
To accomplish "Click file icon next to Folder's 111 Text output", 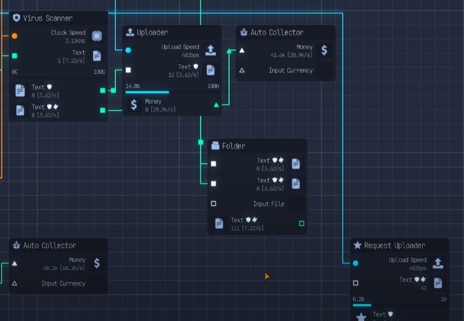I will pos(219,224).
